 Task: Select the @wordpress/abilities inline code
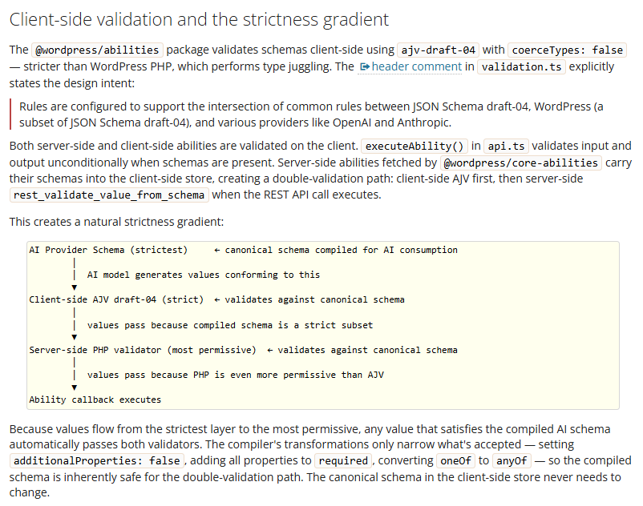(x=97, y=50)
